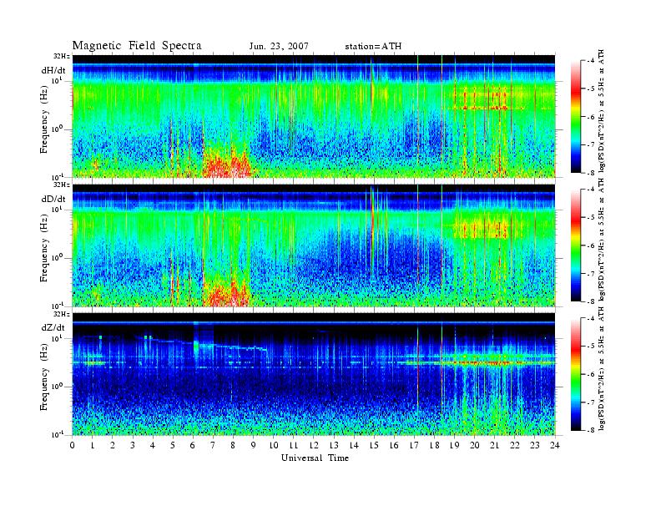Click the dD/dt color scale log(PSD) label
This screenshot has width=661, height=511.
point(602,240)
